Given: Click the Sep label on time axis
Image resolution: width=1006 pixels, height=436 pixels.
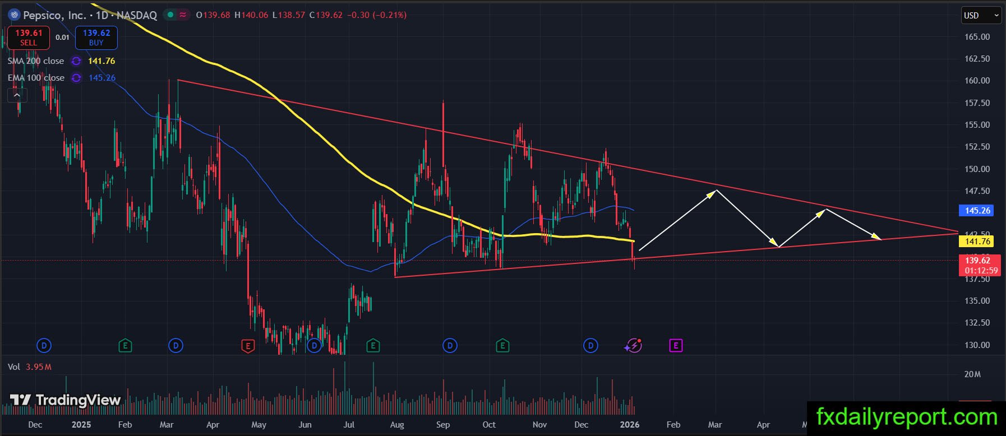Looking at the screenshot, I should [443, 425].
